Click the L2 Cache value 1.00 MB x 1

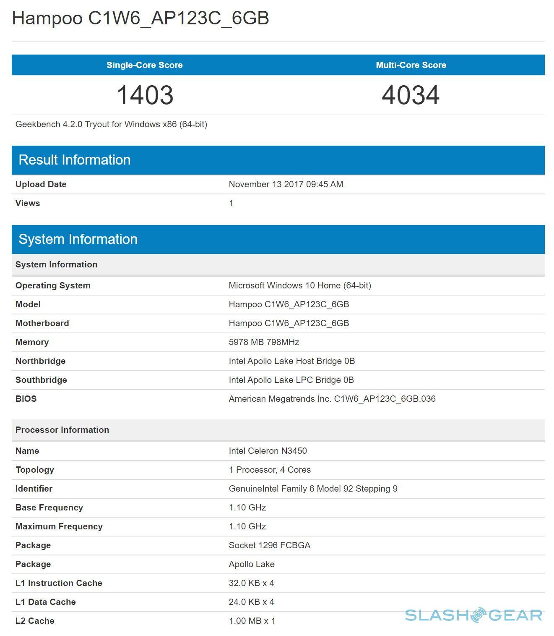tap(252, 621)
